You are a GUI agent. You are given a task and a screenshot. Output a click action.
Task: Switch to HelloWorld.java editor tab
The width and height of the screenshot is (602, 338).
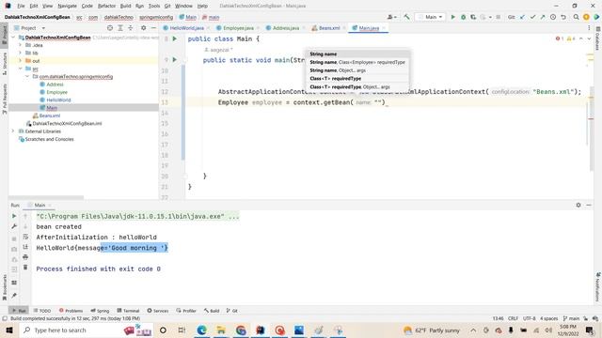click(186, 28)
